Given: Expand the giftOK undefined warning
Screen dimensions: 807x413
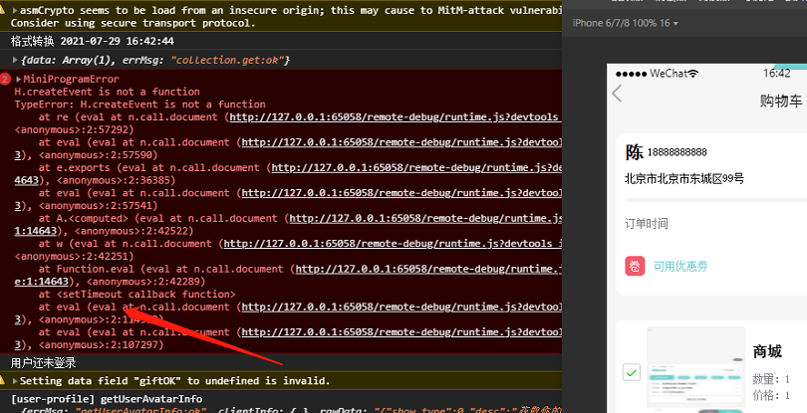Looking at the screenshot, I should tap(14, 381).
